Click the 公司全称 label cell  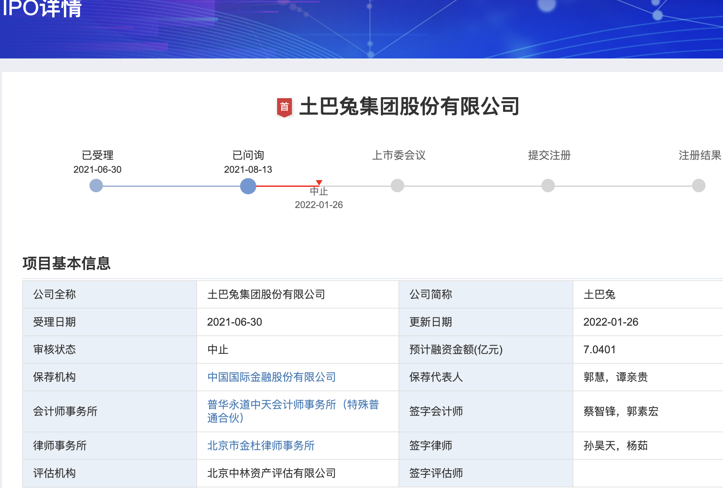[110, 294]
